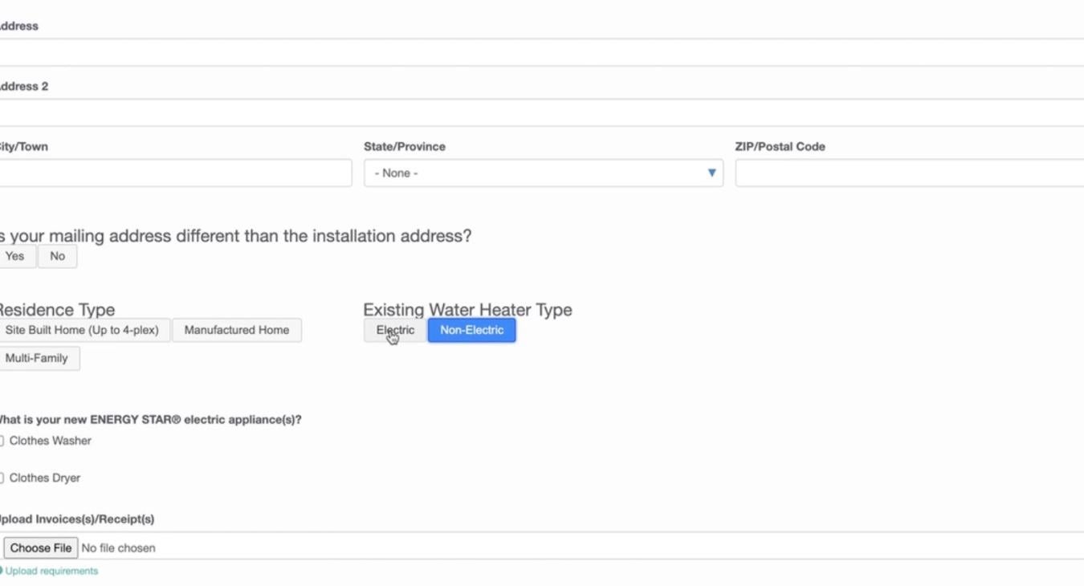Image resolution: width=1084 pixels, height=586 pixels.
Task: Select No for different mailing address
Action: pyautogui.click(x=57, y=256)
